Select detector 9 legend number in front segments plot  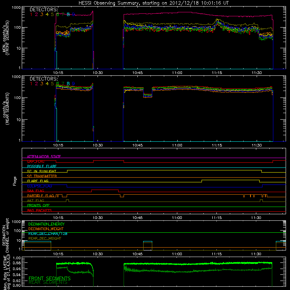74,14
